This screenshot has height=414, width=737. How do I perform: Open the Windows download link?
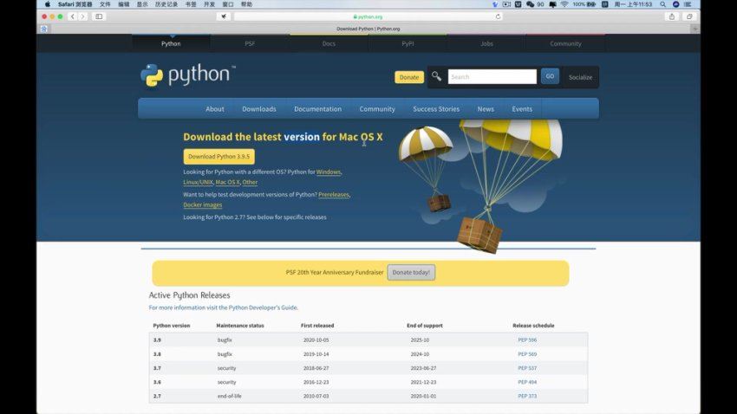(x=329, y=171)
